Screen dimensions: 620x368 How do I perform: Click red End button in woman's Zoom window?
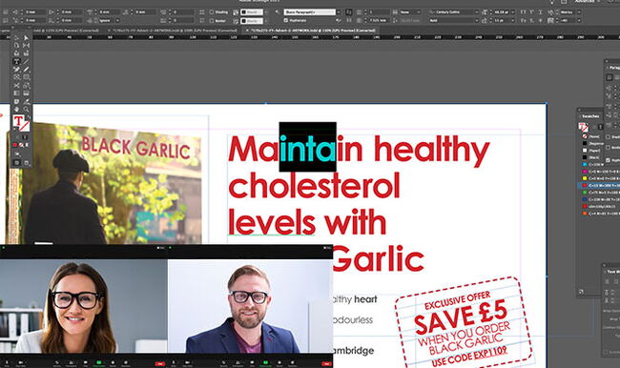coord(159,363)
